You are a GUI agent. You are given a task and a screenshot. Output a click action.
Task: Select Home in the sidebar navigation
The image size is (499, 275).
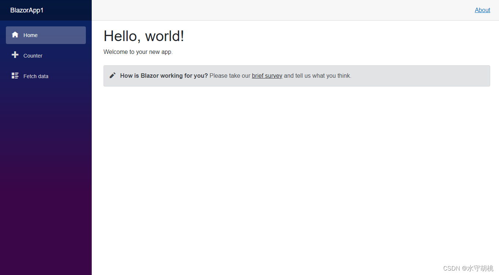point(31,35)
